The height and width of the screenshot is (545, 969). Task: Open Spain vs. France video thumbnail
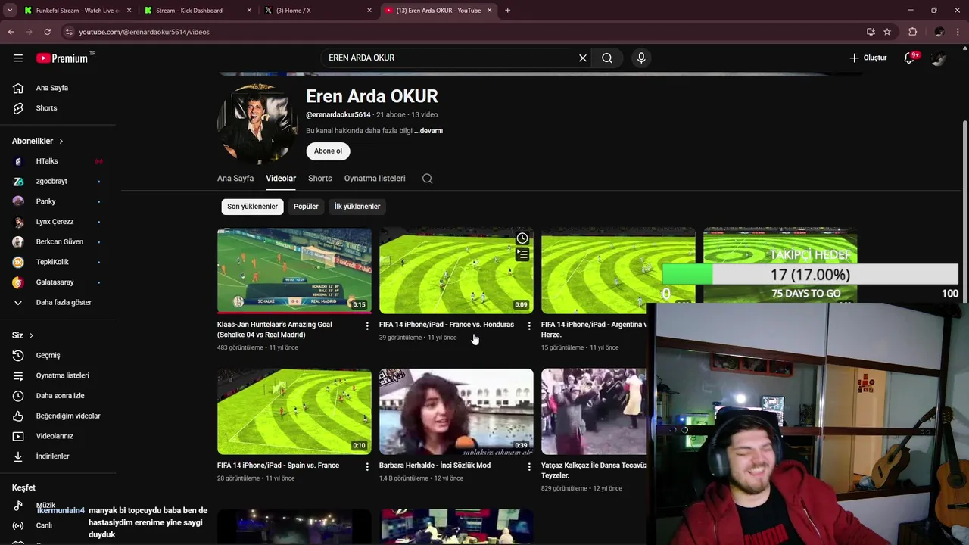point(294,411)
